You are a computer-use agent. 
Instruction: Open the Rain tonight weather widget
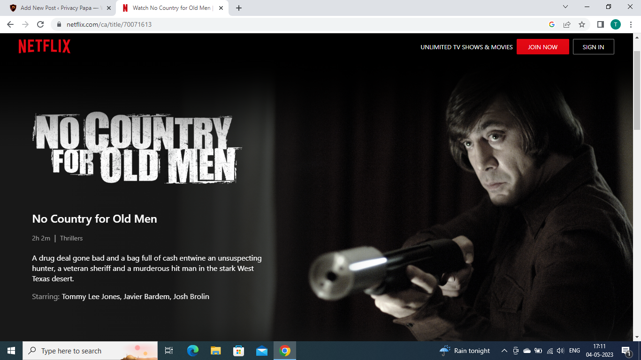(x=465, y=351)
